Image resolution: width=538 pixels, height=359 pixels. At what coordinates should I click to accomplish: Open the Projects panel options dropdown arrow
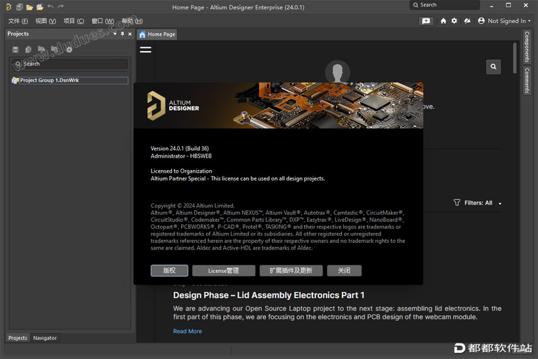pyautogui.click(x=115, y=34)
